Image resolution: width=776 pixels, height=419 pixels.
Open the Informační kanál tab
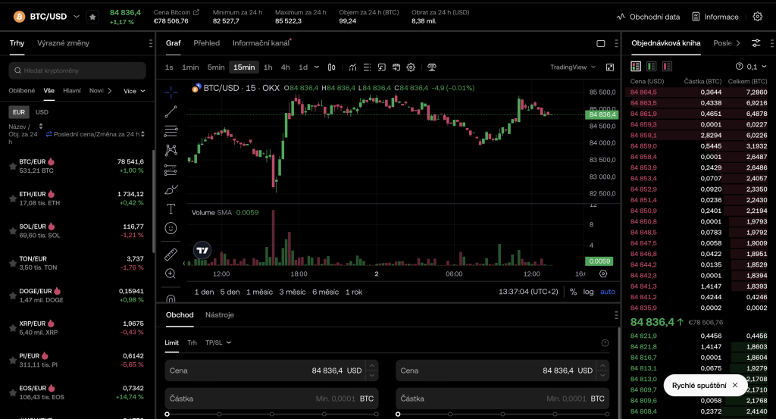(261, 43)
